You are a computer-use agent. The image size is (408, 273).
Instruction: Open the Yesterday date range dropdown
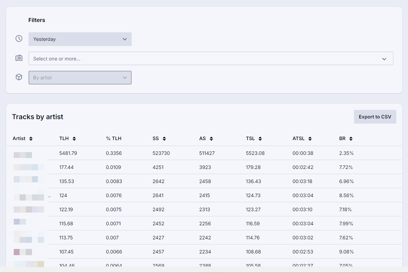pyautogui.click(x=80, y=39)
